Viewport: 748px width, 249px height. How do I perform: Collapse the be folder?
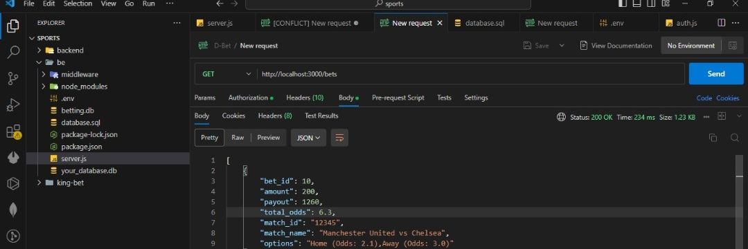coord(39,62)
